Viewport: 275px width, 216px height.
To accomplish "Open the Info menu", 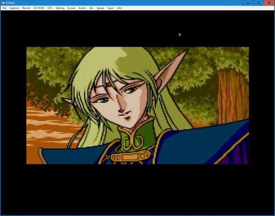I will point(119,8).
